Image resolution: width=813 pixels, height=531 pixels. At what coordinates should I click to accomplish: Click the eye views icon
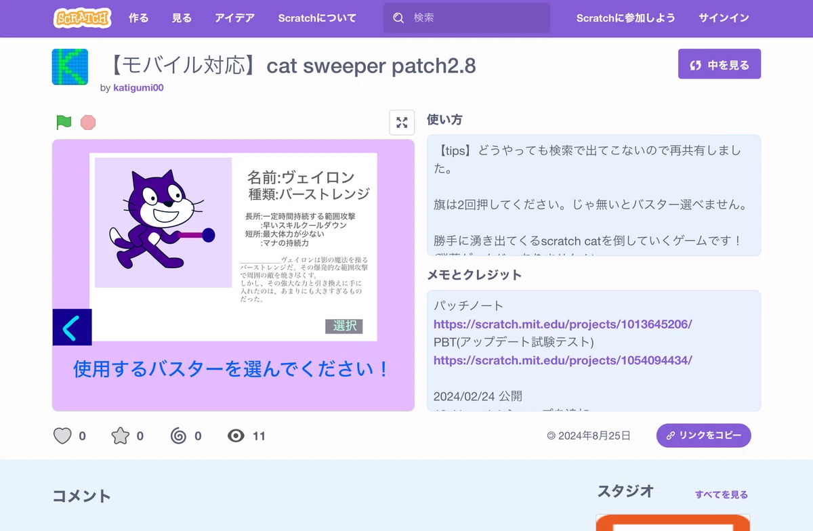pyautogui.click(x=236, y=436)
